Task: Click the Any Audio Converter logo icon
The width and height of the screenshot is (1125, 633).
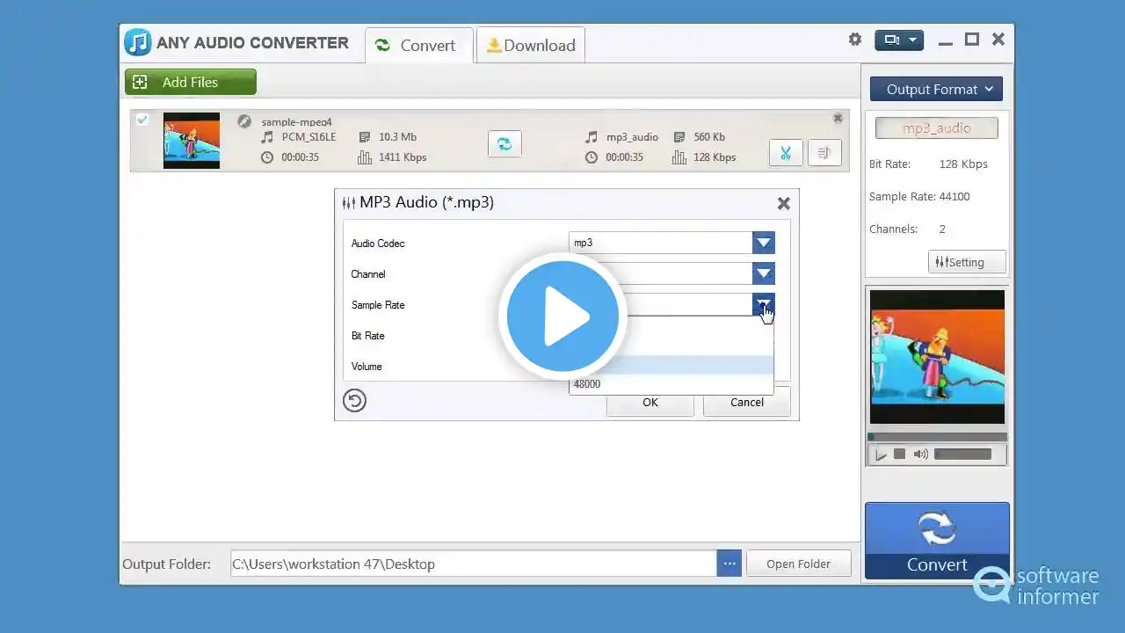Action: point(137,42)
